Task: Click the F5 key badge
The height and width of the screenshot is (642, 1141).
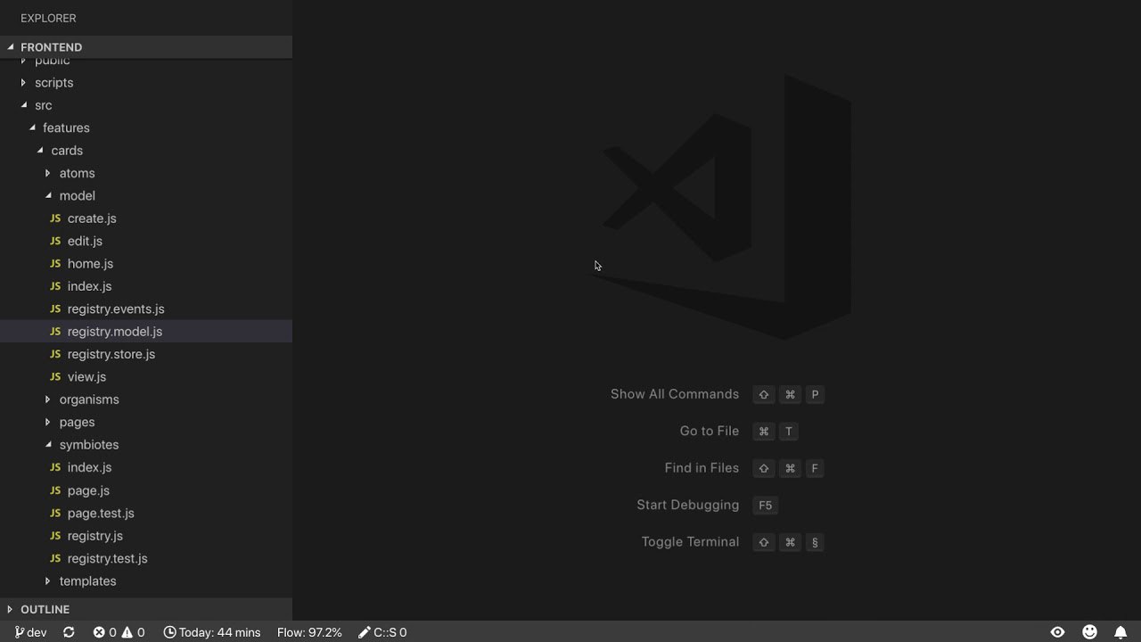Action: pos(766,505)
